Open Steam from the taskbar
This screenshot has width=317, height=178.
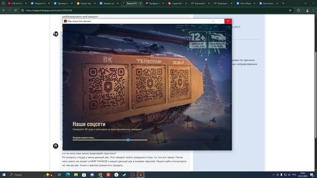[124, 175]
